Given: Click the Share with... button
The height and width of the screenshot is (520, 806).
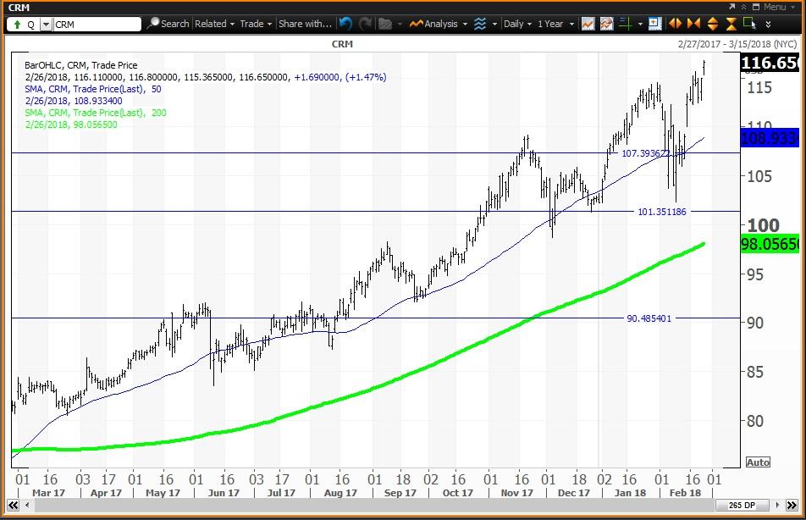Looking at the screenshot, I should click(x=305, y=24).
